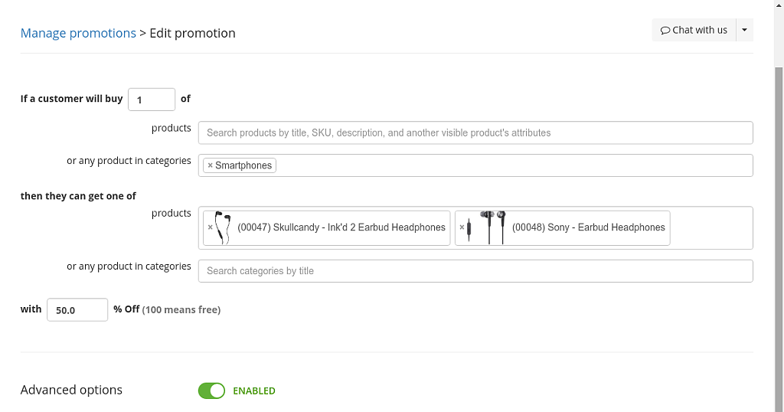Image resolution: width=784 pixels, height=412 pixels.
Task: Go to Manage promotions link
Action: [78, 33]
